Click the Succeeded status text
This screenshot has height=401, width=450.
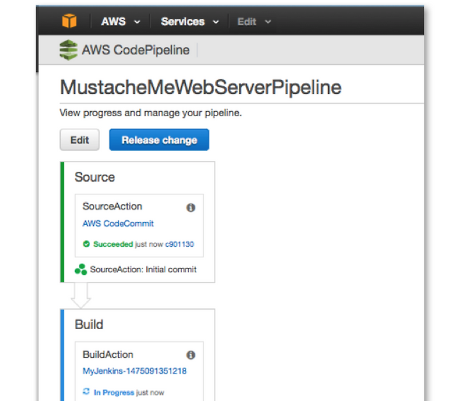tap(113, 244)
